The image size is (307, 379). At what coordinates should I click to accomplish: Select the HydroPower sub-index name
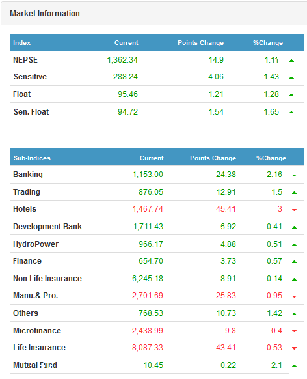36,244
